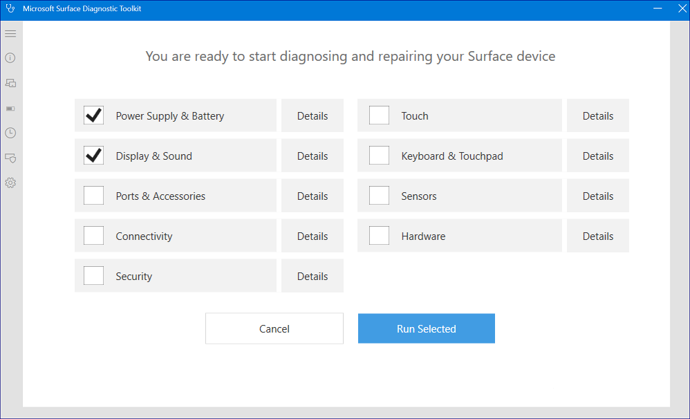Open the settings gear icon
The height and width of the screenshot is (419, 690).
pos(10,183)
